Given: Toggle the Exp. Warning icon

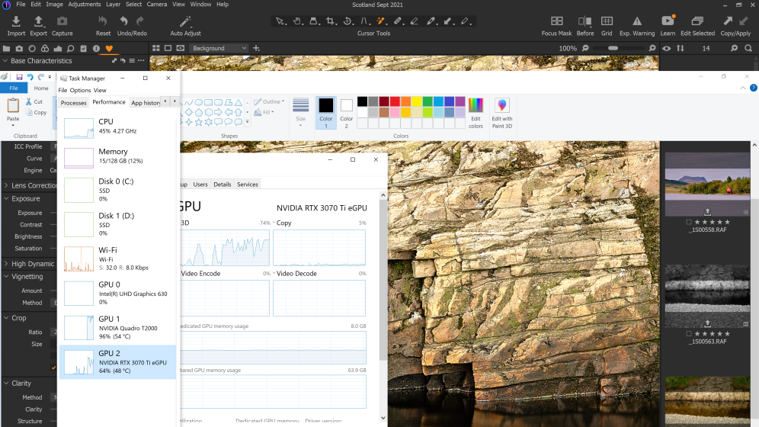Looking at the screenshot, I should tap(637, 21).
